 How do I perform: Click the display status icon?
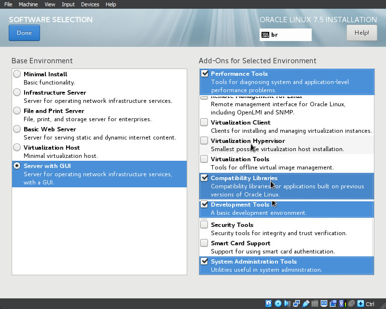pyautogui.click(x=324, y=303)
